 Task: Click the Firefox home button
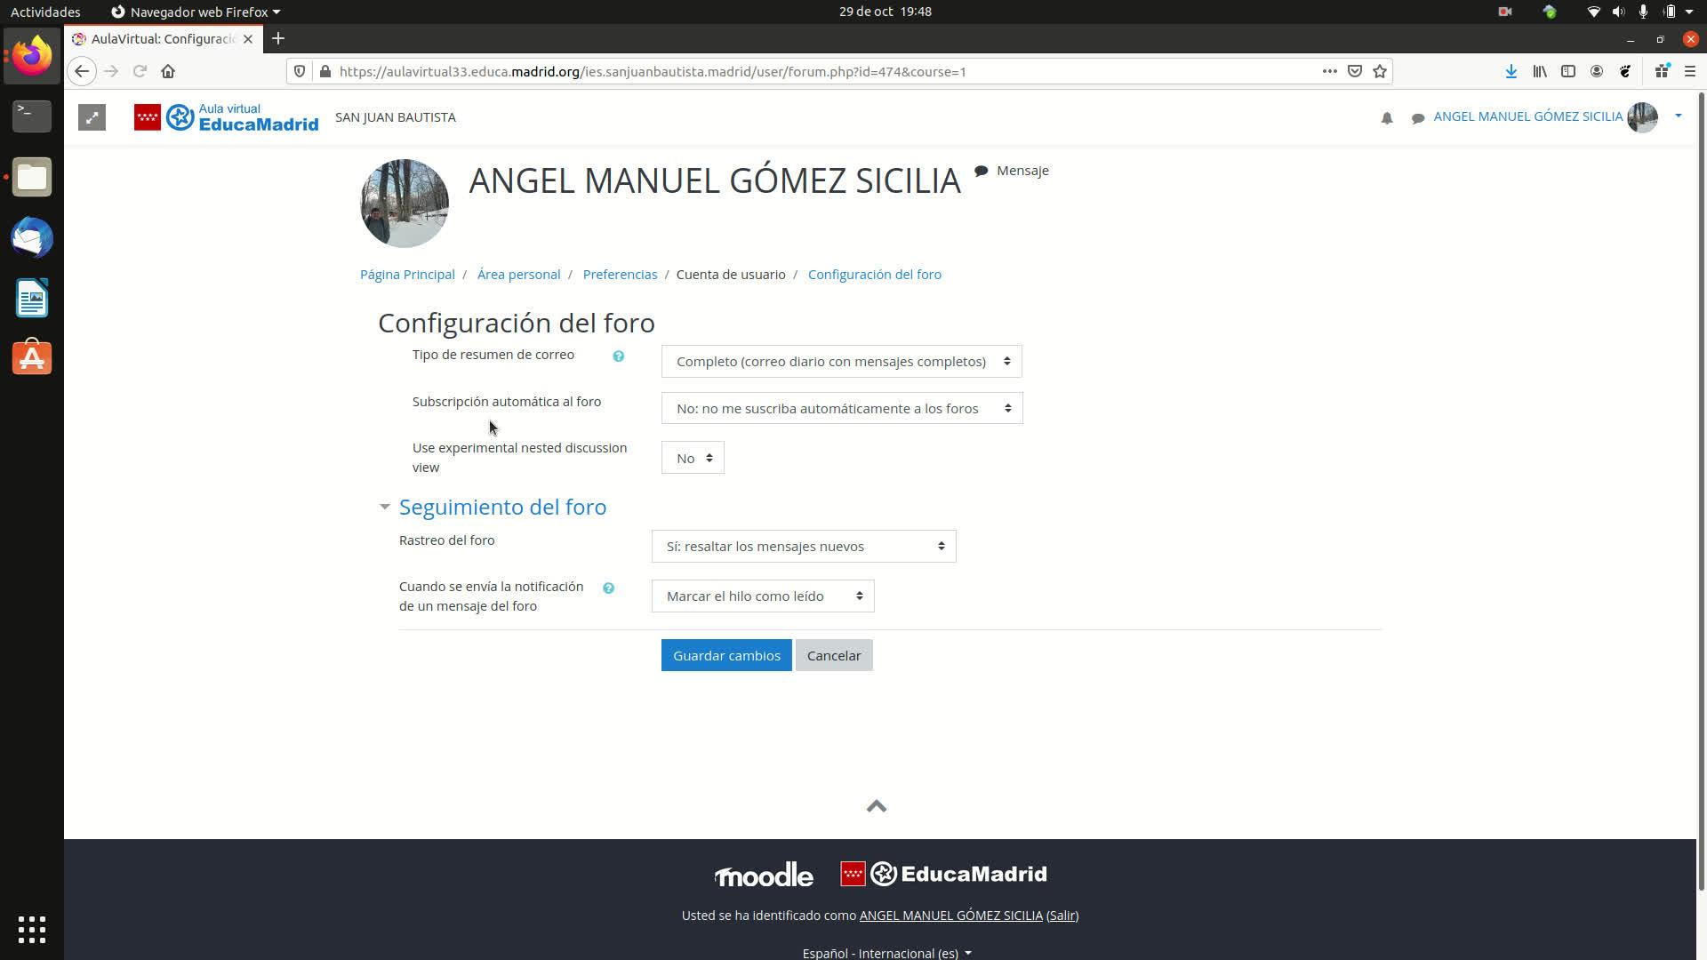coord(168,71)
